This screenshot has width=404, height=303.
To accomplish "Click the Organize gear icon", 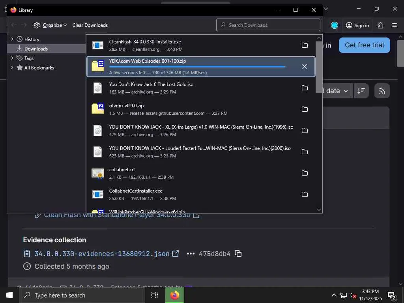I will tap(37, 25).
